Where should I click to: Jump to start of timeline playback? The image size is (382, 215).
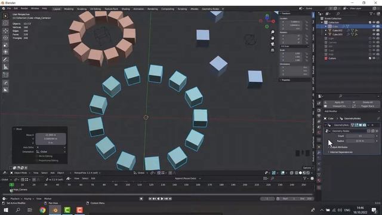point(150,199)
